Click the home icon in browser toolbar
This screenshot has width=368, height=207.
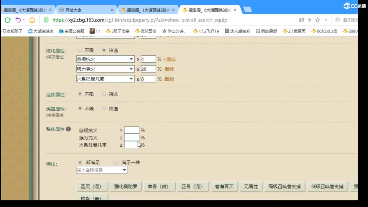[32, 20]
